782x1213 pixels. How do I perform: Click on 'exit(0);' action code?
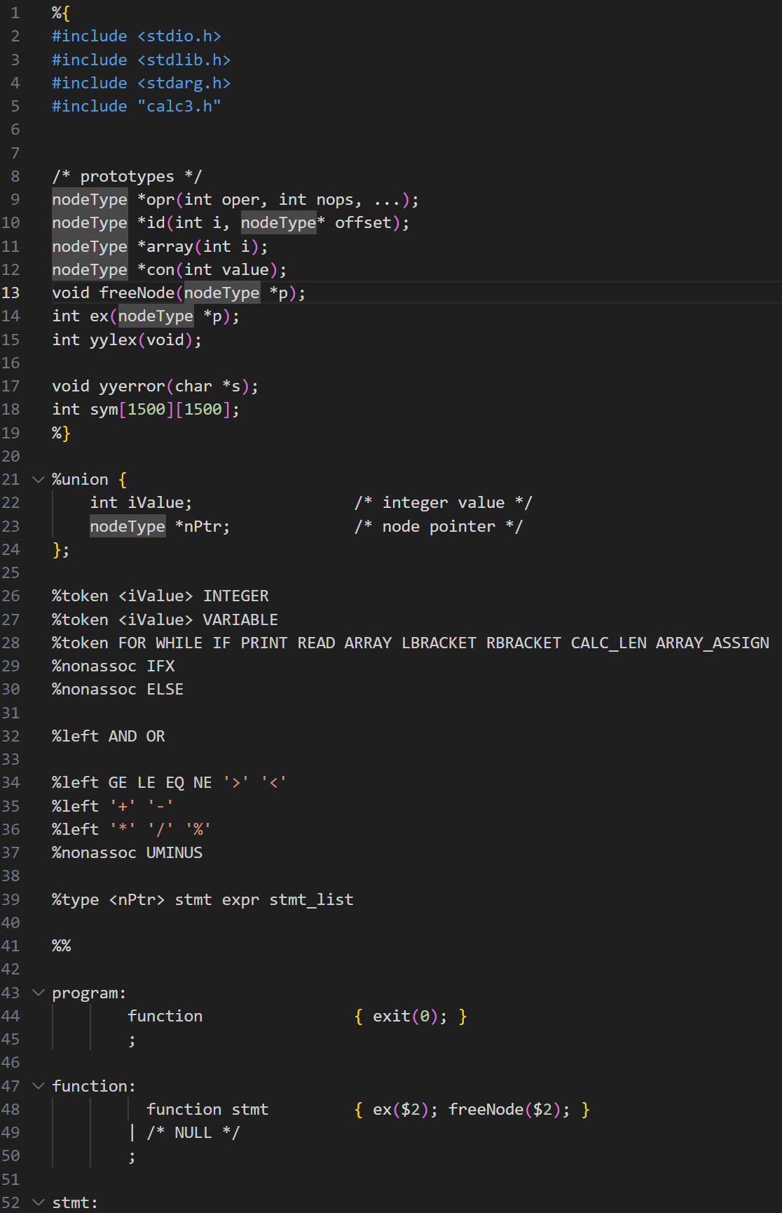[410, 1016]
